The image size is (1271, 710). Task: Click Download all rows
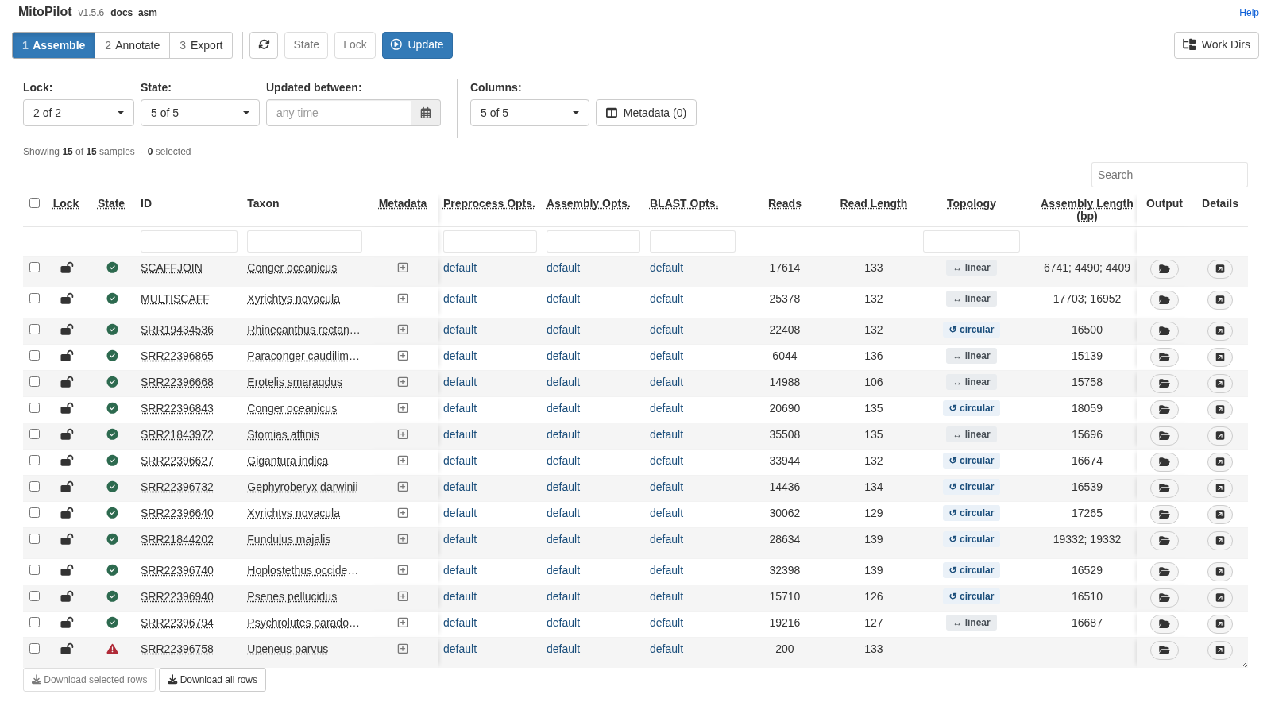(x=212, y=680)
